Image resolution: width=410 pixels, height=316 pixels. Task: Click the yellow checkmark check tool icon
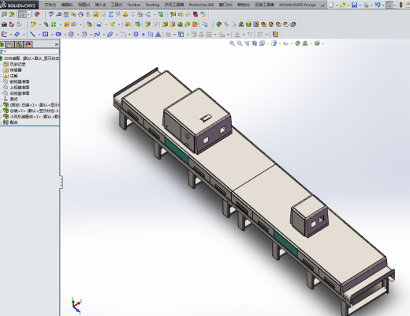pos(95,14)
